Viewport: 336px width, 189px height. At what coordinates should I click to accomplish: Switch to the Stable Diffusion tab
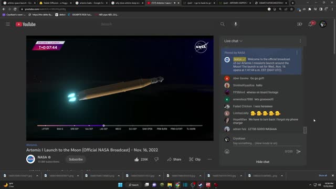[x=55, y=3]
